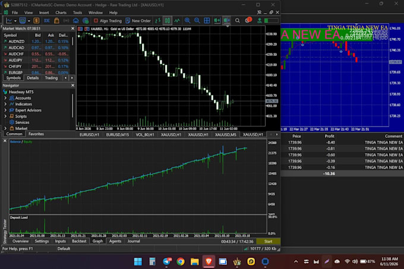Screen dimensions: 404x269
Task: Zoom in on the chart
Action: click(187, 21)
